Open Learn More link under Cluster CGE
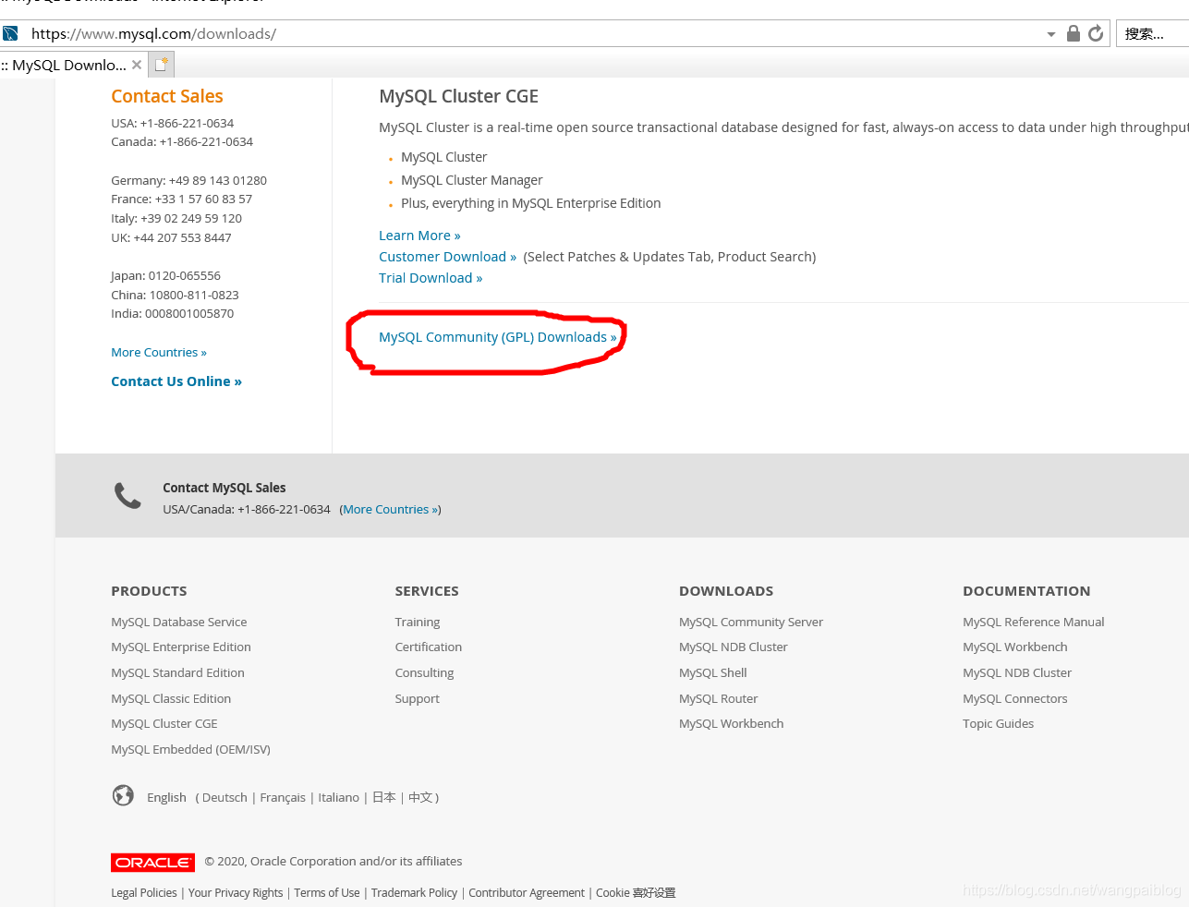 pos(419,236)
